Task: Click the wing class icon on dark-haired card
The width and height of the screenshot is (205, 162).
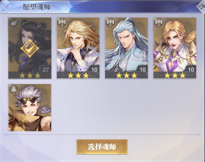Action: [14, 23]
